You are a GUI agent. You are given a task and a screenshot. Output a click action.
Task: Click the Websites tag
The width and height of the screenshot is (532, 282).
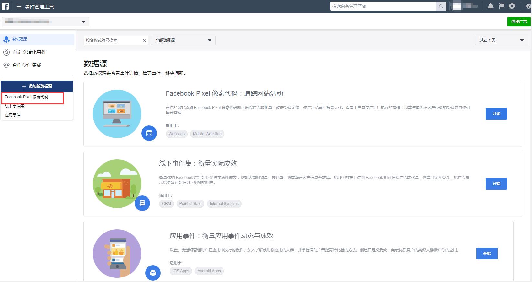coord(177,134)
